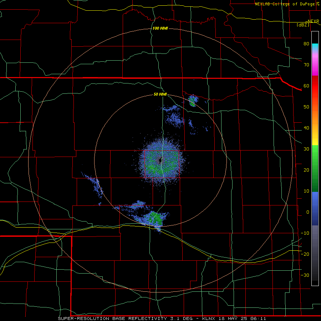Viewport: 321px width, 321px height.
Task: Click the cyan top segment of the color bar
Action: coord(315,47)
